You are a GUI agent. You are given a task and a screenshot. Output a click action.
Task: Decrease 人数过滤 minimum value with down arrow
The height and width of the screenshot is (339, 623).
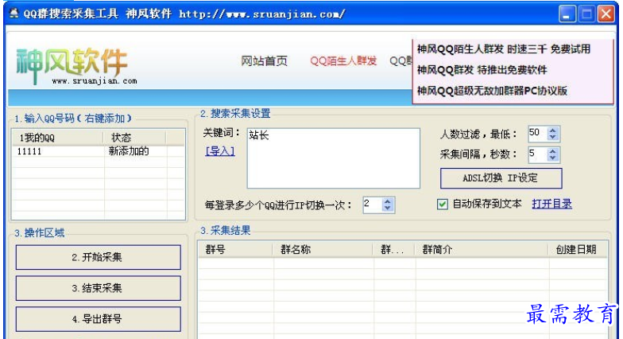click(553, 137)
